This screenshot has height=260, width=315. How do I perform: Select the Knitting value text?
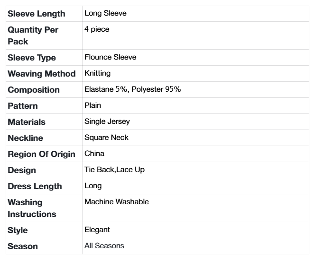(x=97, y=73)
